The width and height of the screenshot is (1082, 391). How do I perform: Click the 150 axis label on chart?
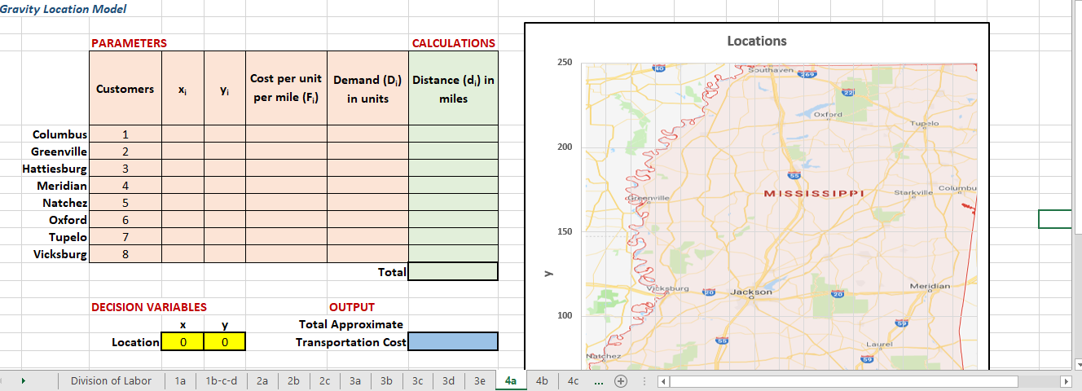point(565,231)
